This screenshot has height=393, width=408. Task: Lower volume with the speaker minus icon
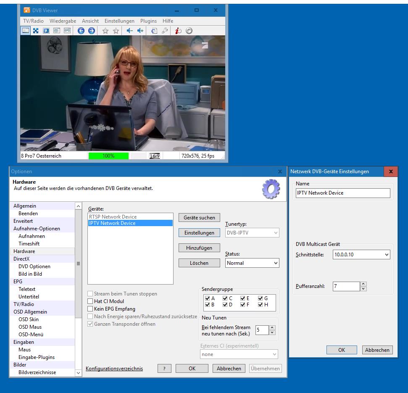pyautogui.click(x=129, y=31)
